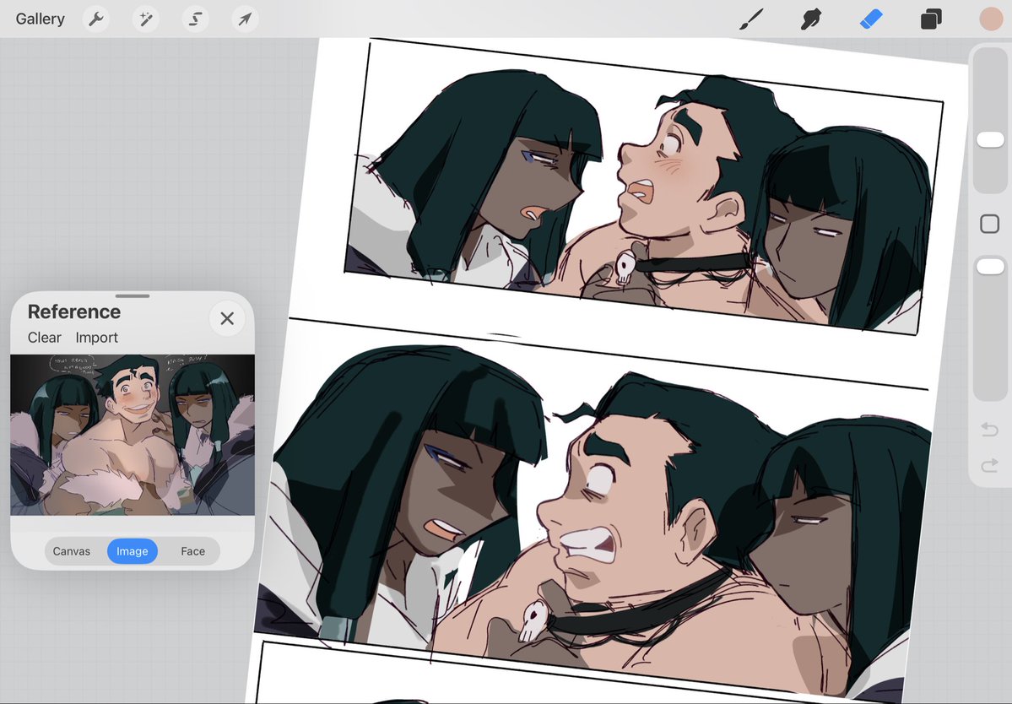
Task: Click the Redo arrow on sidebar
Action: point(989,465)
